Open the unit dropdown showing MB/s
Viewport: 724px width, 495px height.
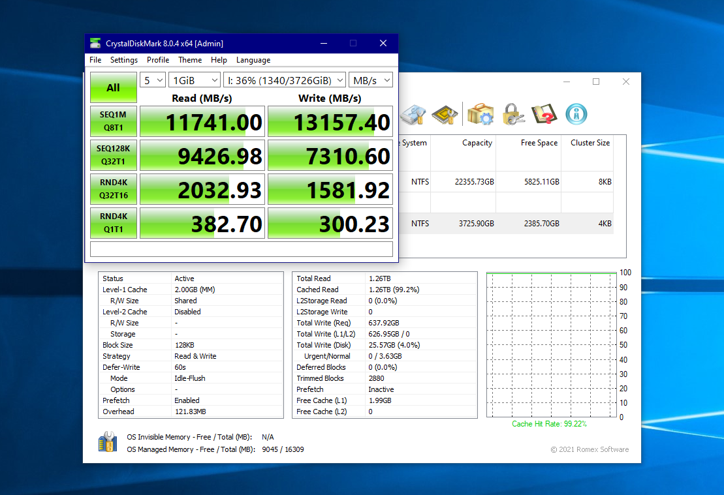tap(371, 80)
